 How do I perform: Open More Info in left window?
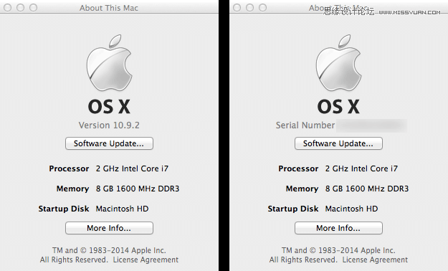pyautogui.click(x=109, y=228)
